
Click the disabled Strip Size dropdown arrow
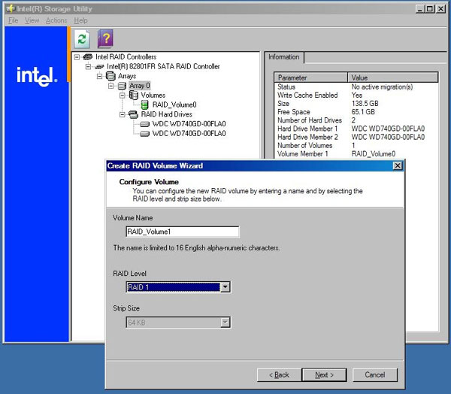(225, 323)
